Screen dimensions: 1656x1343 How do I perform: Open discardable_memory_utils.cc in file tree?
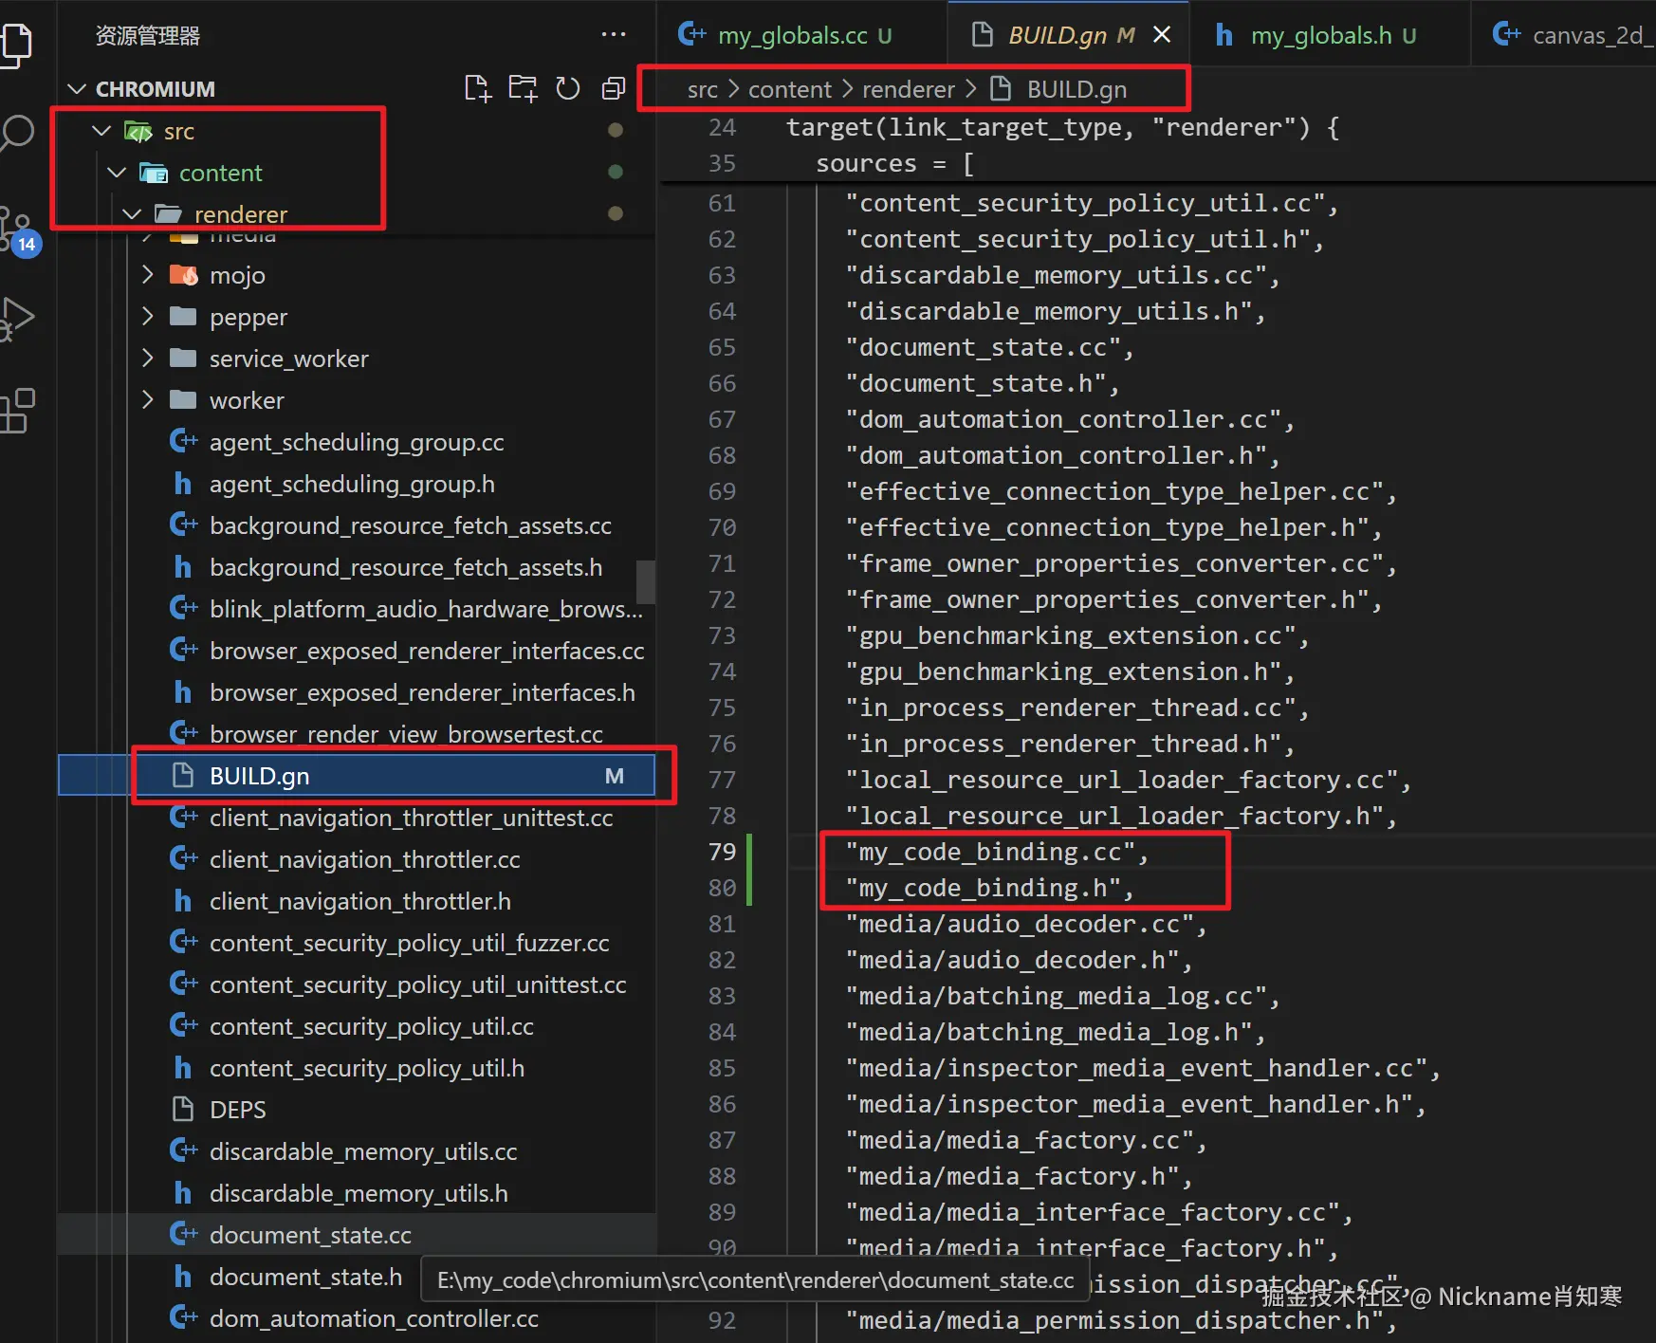(357, 1151)
